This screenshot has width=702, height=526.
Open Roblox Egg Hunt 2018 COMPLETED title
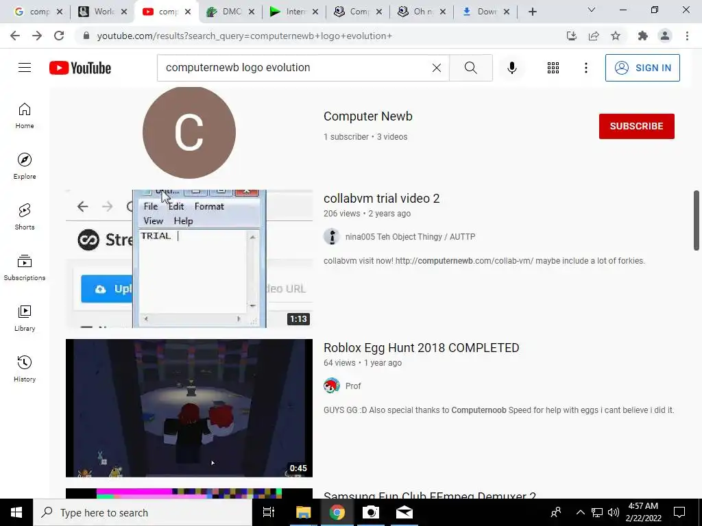[422, 348]
